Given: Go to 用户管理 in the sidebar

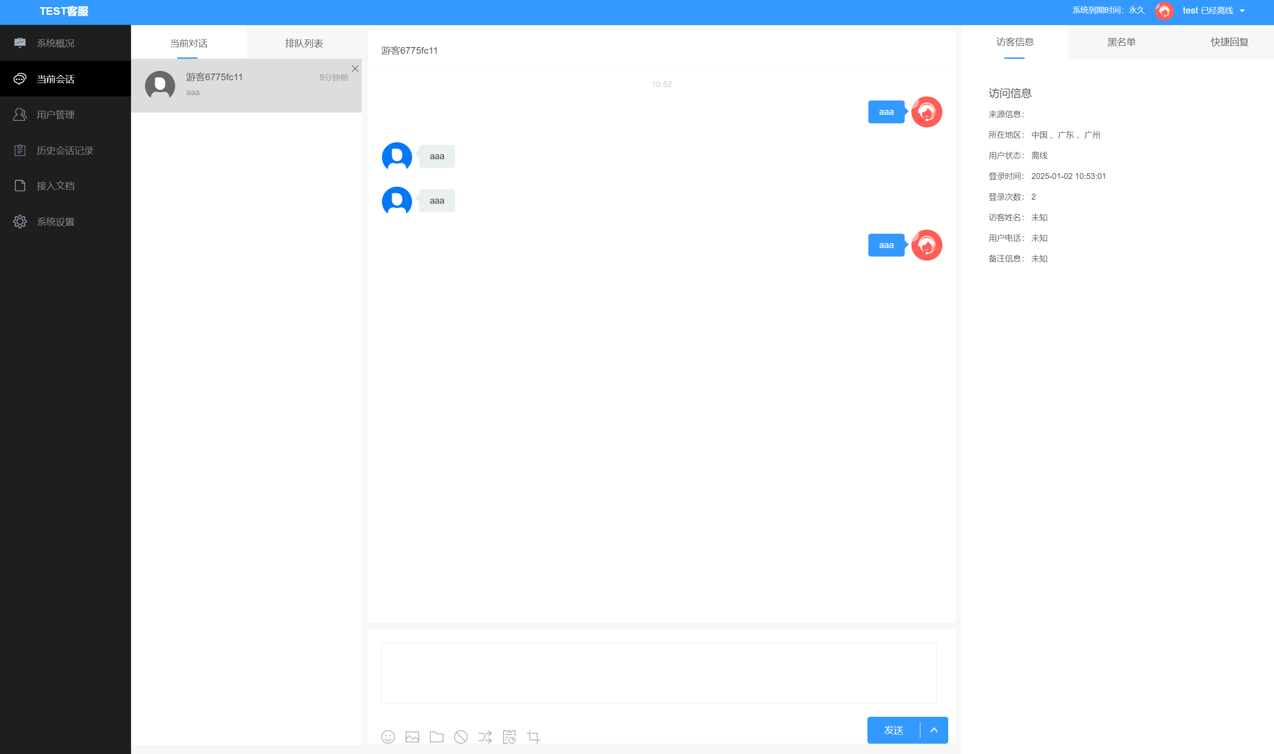Looking at the screenshot, I should pyautogui.click(x=55, y=115).
